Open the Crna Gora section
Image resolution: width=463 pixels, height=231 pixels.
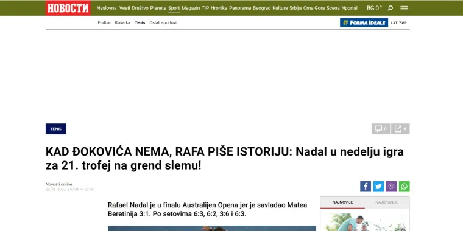314,9
